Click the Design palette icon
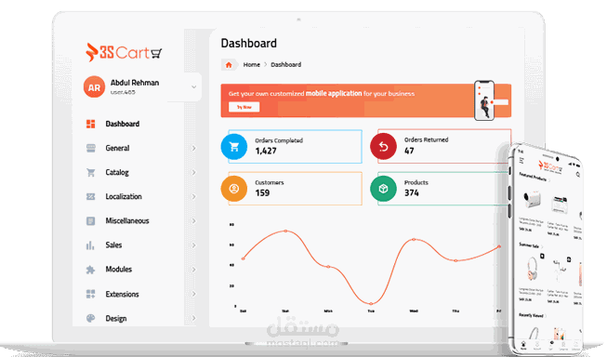The image size is (607, 357). tap(90, 319)
